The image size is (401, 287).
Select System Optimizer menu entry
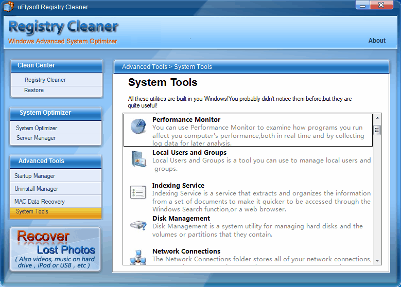(56, 128)
